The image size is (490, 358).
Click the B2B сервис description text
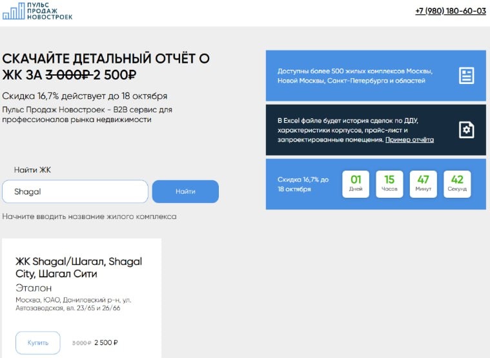pyautogui.click(x=87, y=114)
